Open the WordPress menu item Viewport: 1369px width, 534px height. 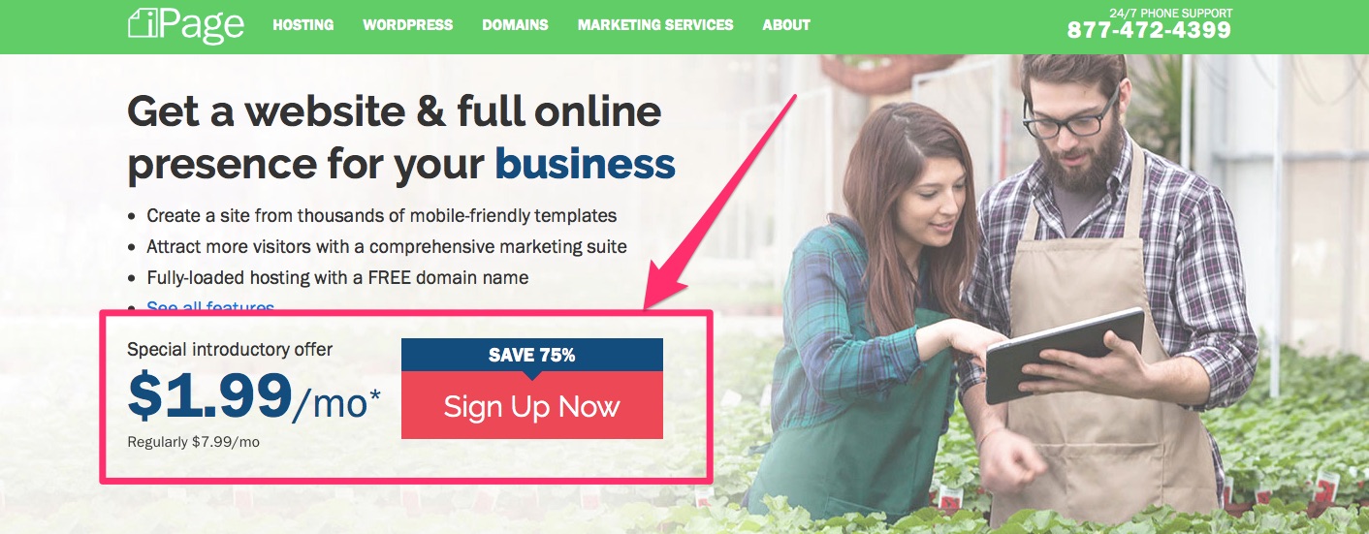(x=408, y=25)
